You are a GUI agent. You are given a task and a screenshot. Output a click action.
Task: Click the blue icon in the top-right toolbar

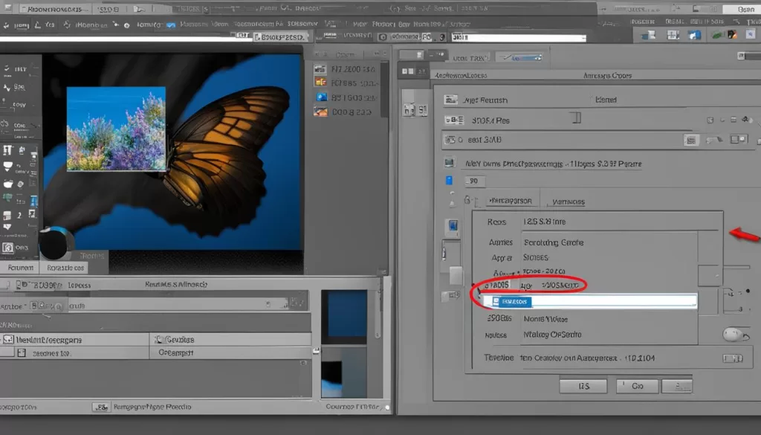pyautogui.click(x=694, y=35)
